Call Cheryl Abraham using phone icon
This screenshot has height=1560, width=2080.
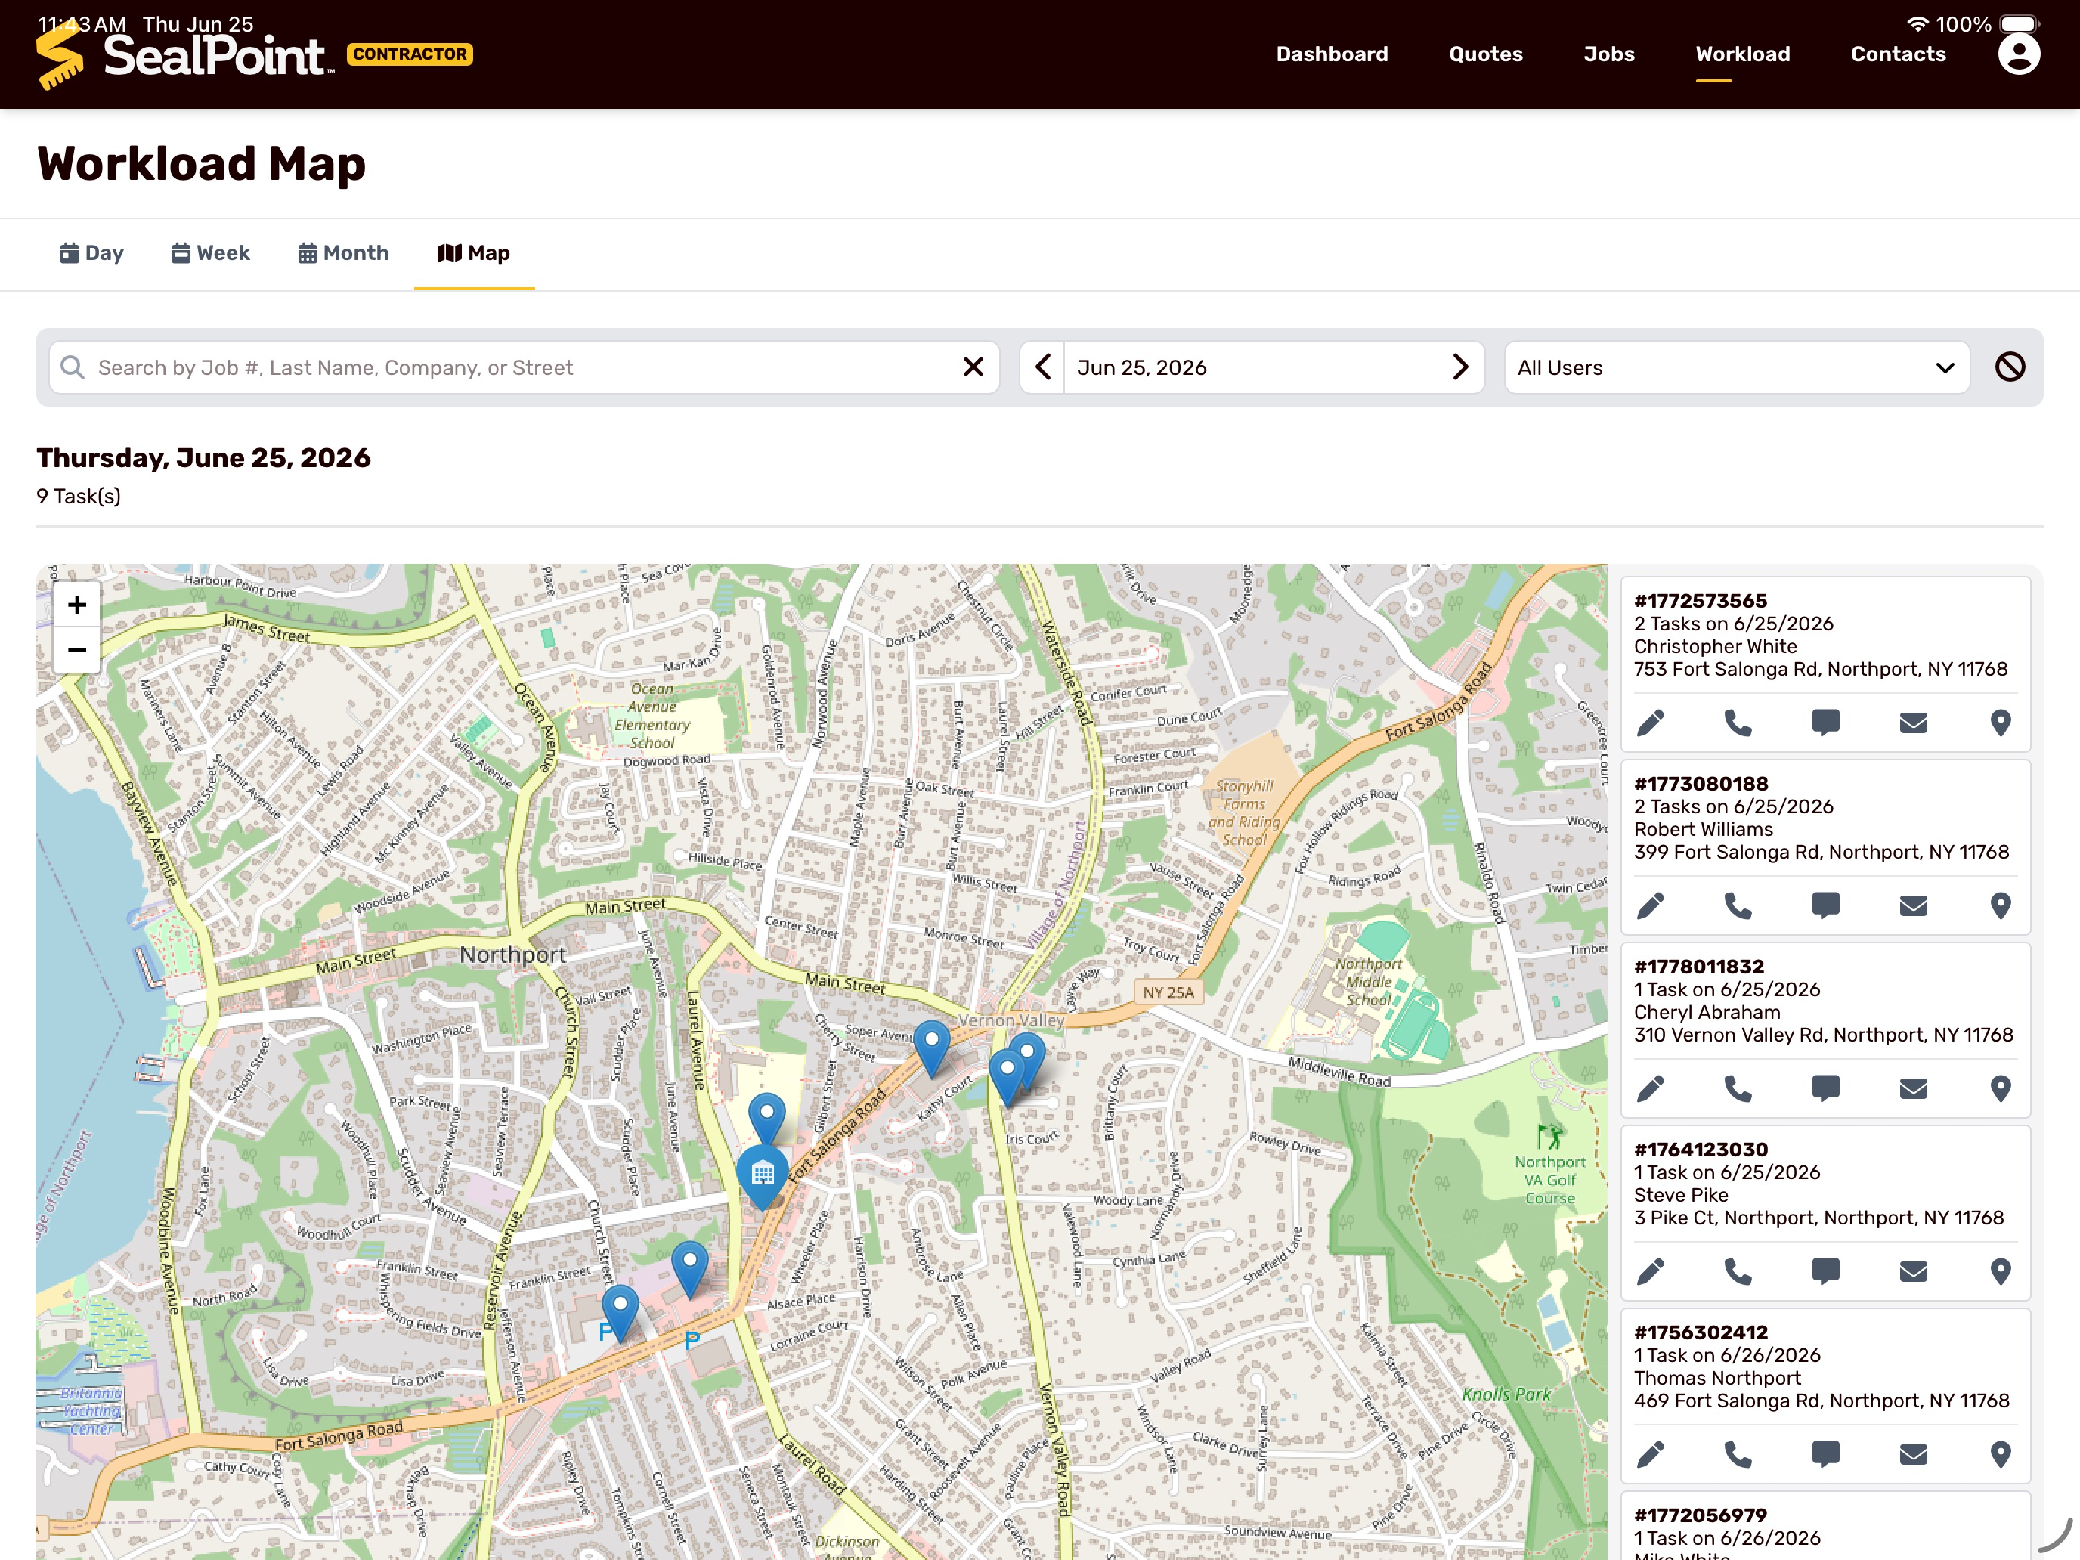(x=1738, y=1088)
